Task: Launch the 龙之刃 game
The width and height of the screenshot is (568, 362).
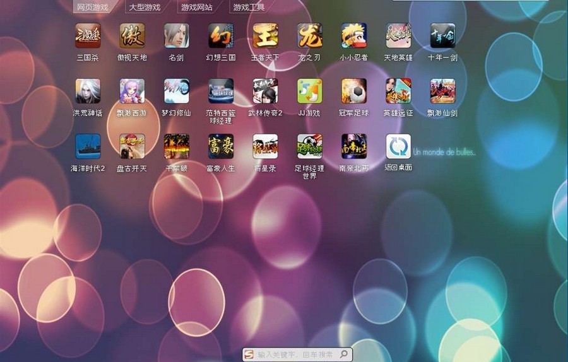Action: click(x=310, y=36)
